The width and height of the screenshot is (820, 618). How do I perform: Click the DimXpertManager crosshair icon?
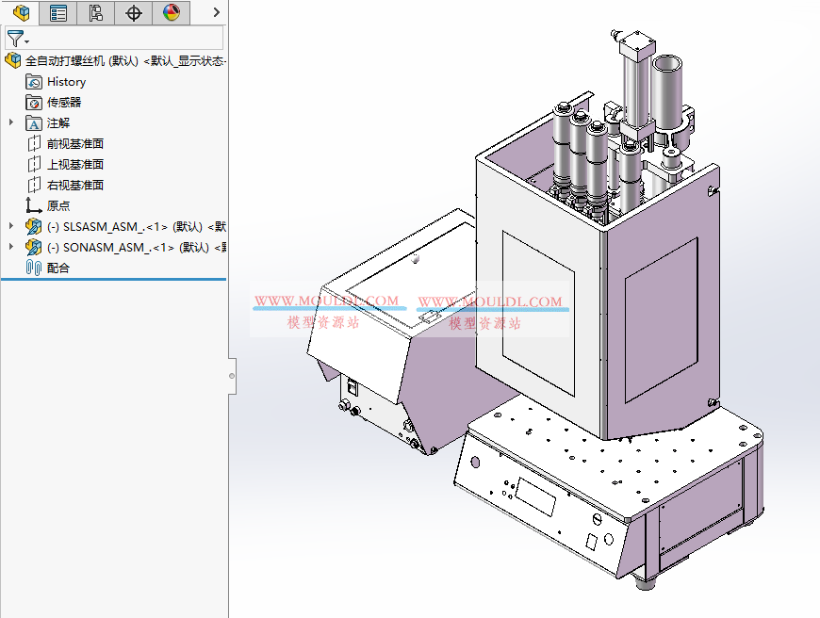pos(132,12)
